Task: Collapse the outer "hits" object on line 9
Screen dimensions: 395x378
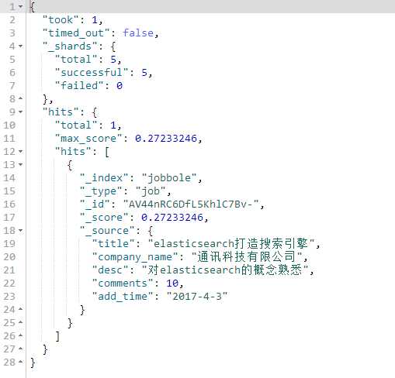Action: point(20,112)
